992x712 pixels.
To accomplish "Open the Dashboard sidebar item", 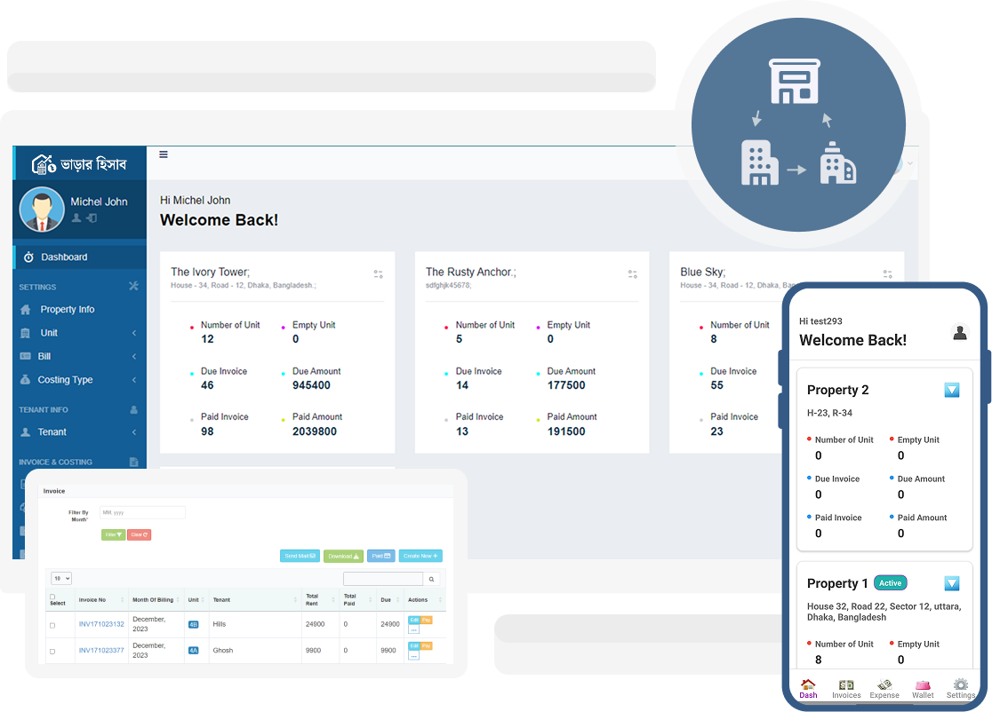I will coord(79,257).
